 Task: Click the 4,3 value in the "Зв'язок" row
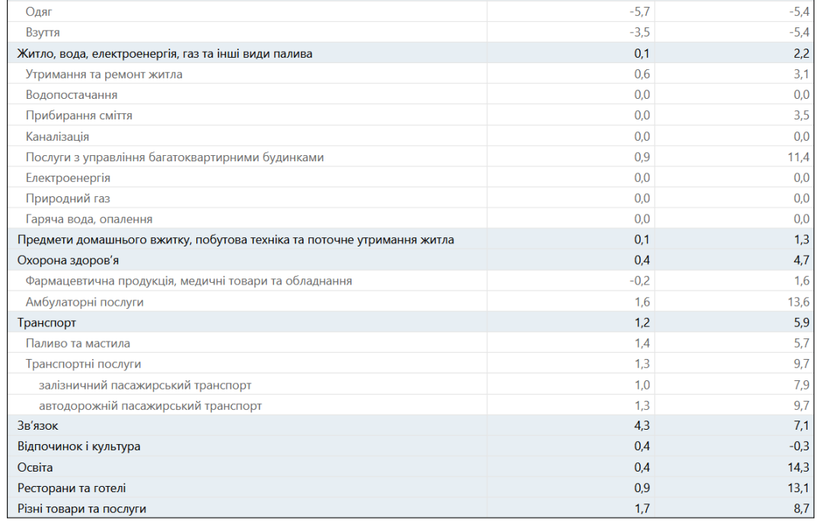pyautogui.click(x=642, y=426)
